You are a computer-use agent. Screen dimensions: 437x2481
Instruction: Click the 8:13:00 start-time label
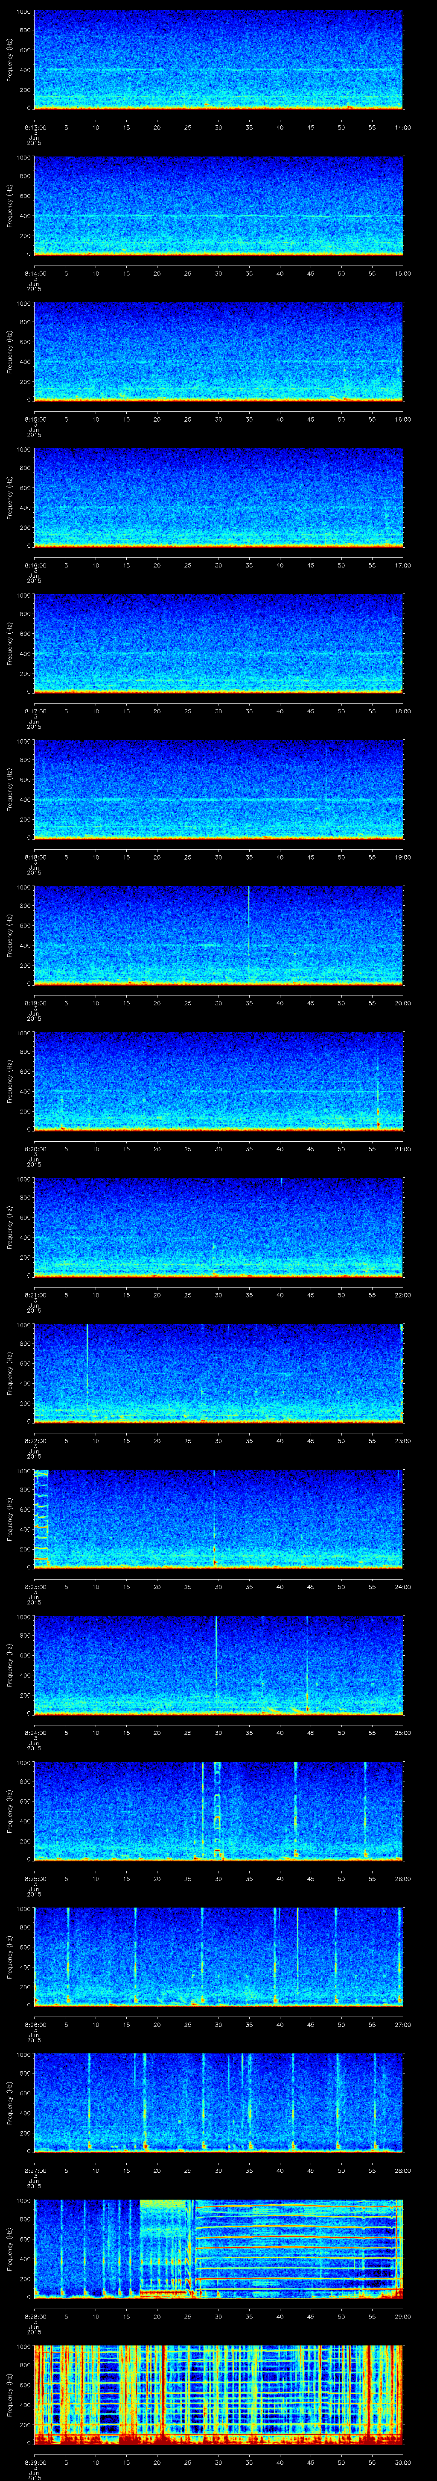(35, 126)
